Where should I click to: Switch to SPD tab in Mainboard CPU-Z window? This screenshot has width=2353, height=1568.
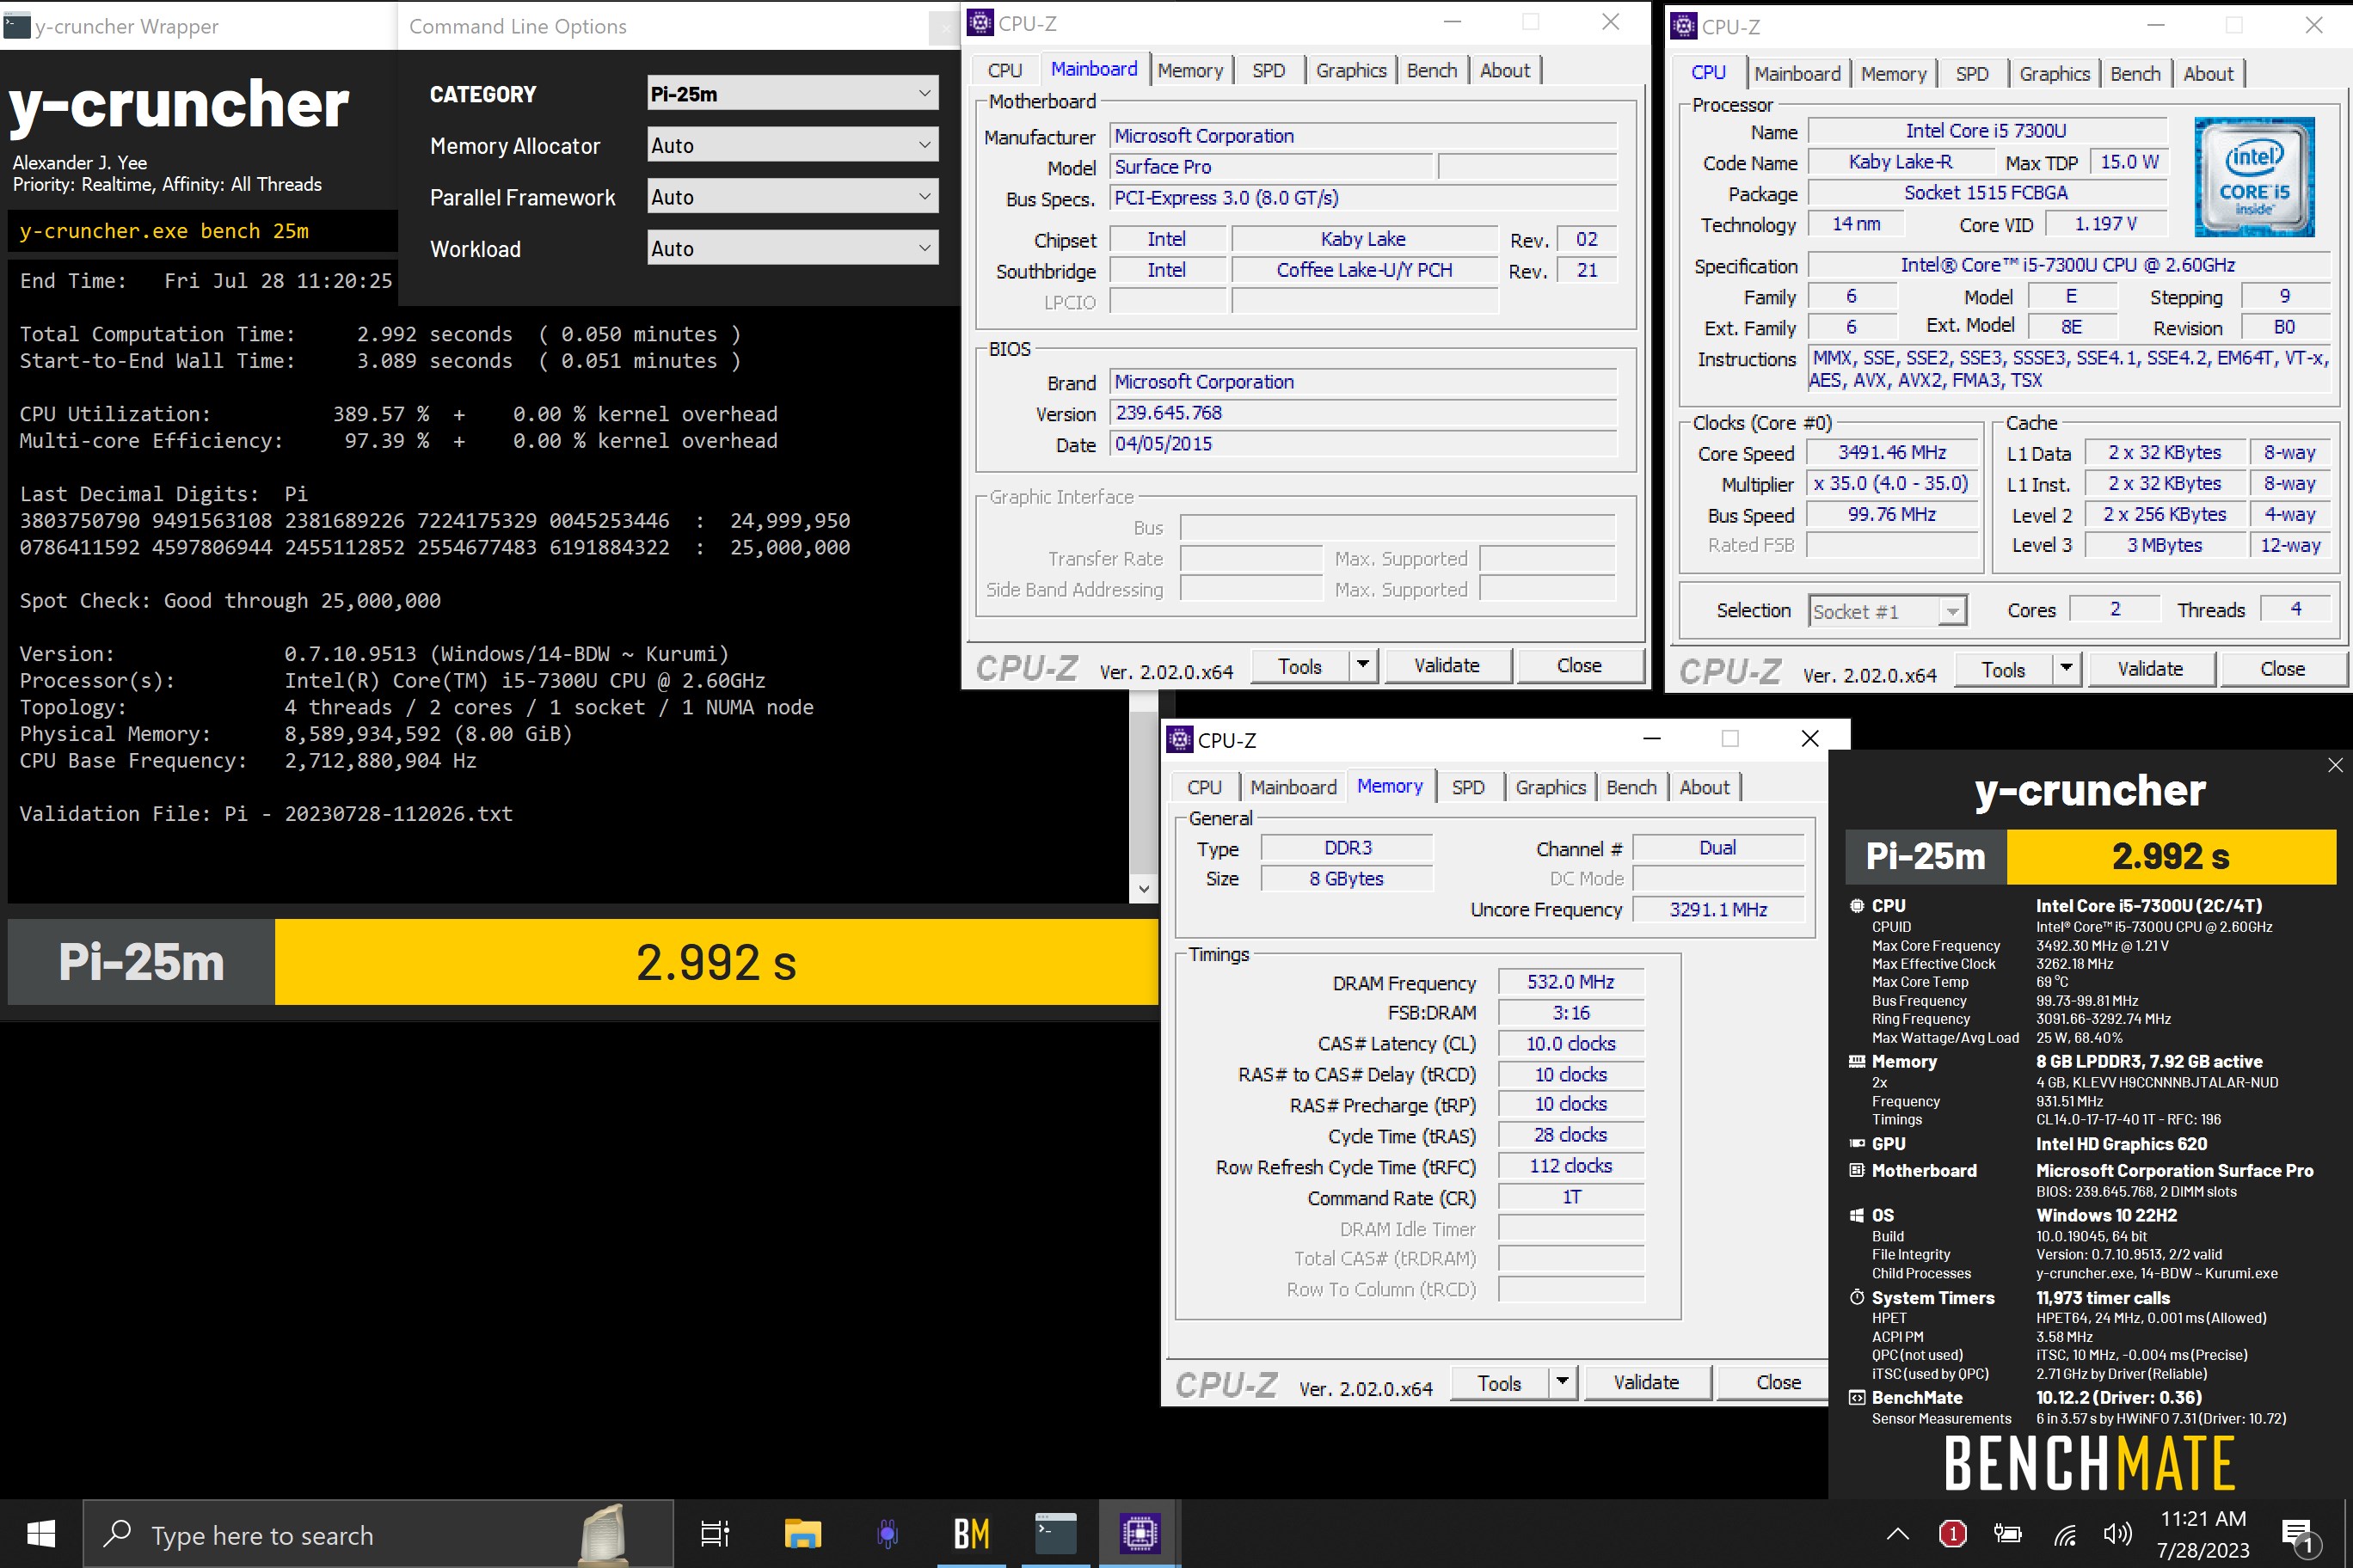(1269, 70)
